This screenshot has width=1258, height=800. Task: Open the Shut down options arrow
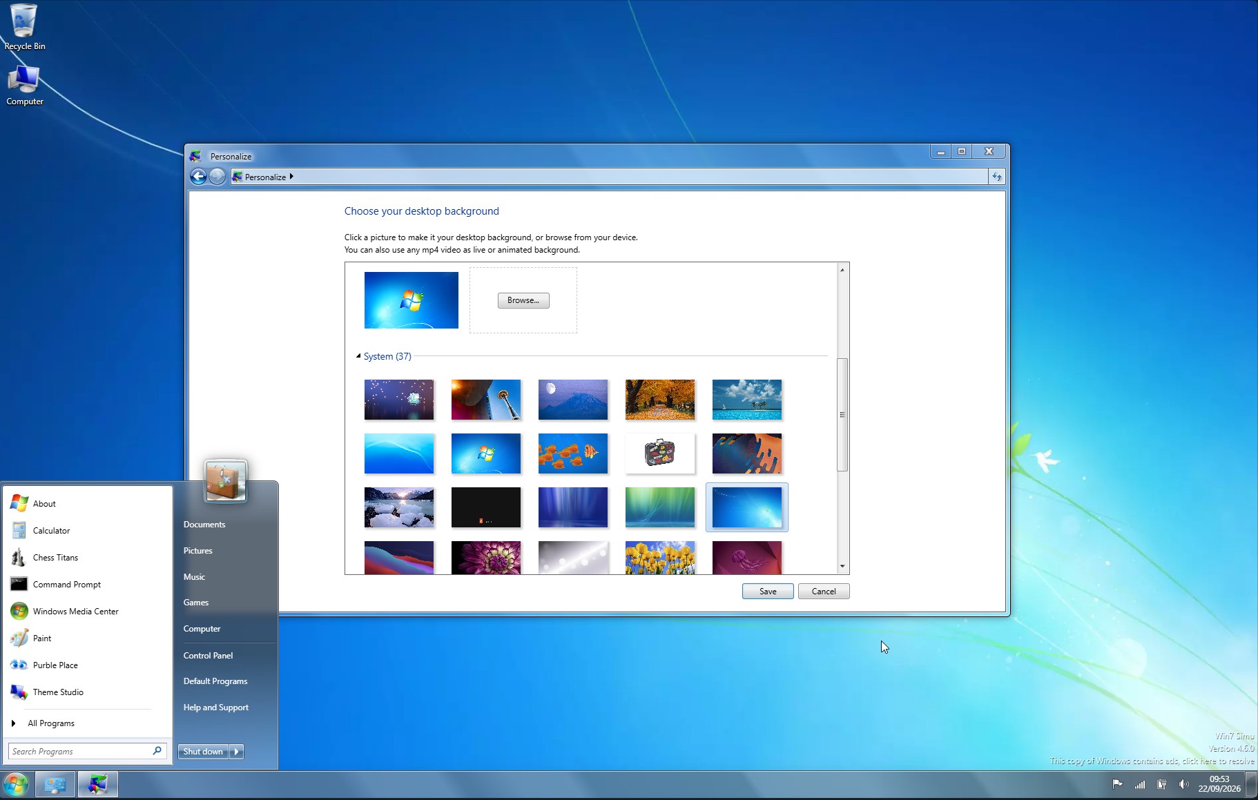(237, 751)
